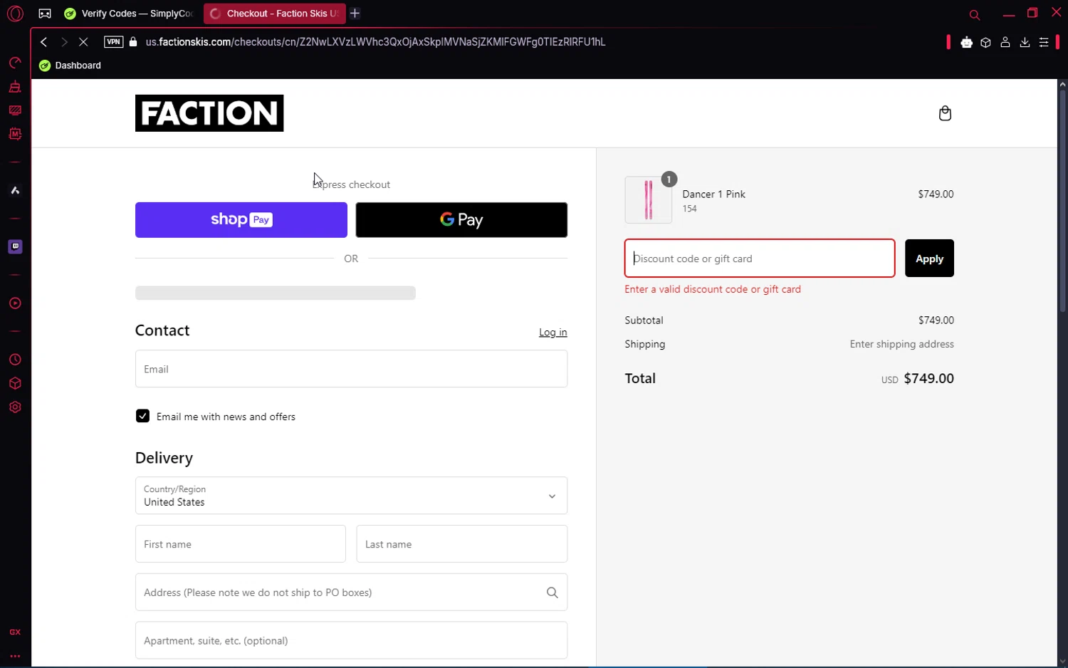Open the Twitch panel in sidebar
This screenshot has height=668, width=1068.
coord(15,246)
